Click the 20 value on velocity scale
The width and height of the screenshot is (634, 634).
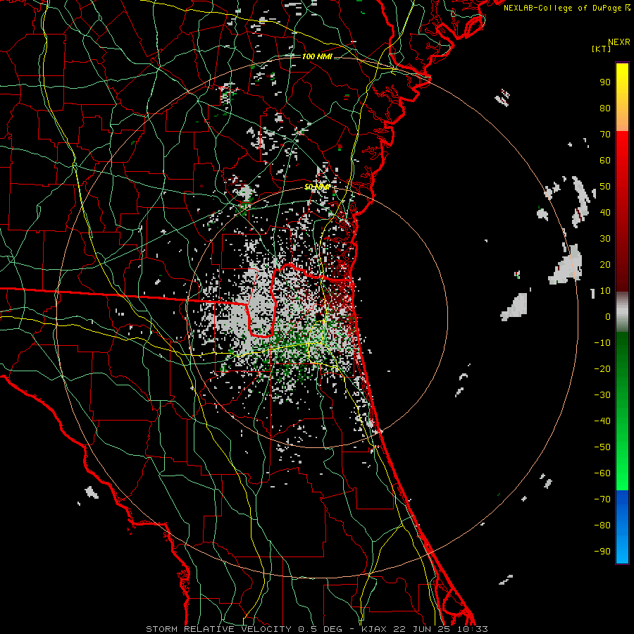tap(605, 265)
